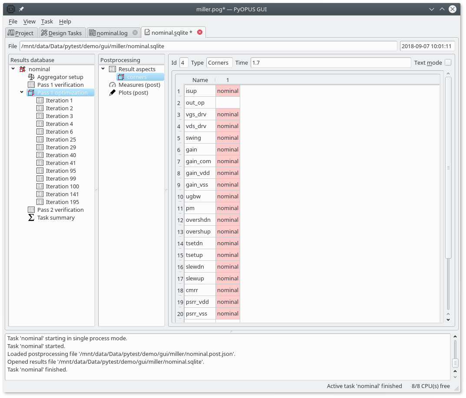Pin the window with the titlebar pin icon
466x398 pixels.
coord(21,9)
